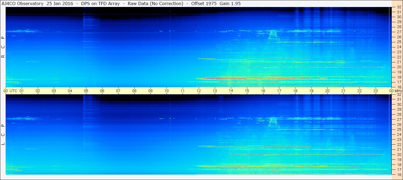This screenshot has width=403, height=180.
Task: Click hour marker 07 on the UTC axis
Action: pos(118,91)
